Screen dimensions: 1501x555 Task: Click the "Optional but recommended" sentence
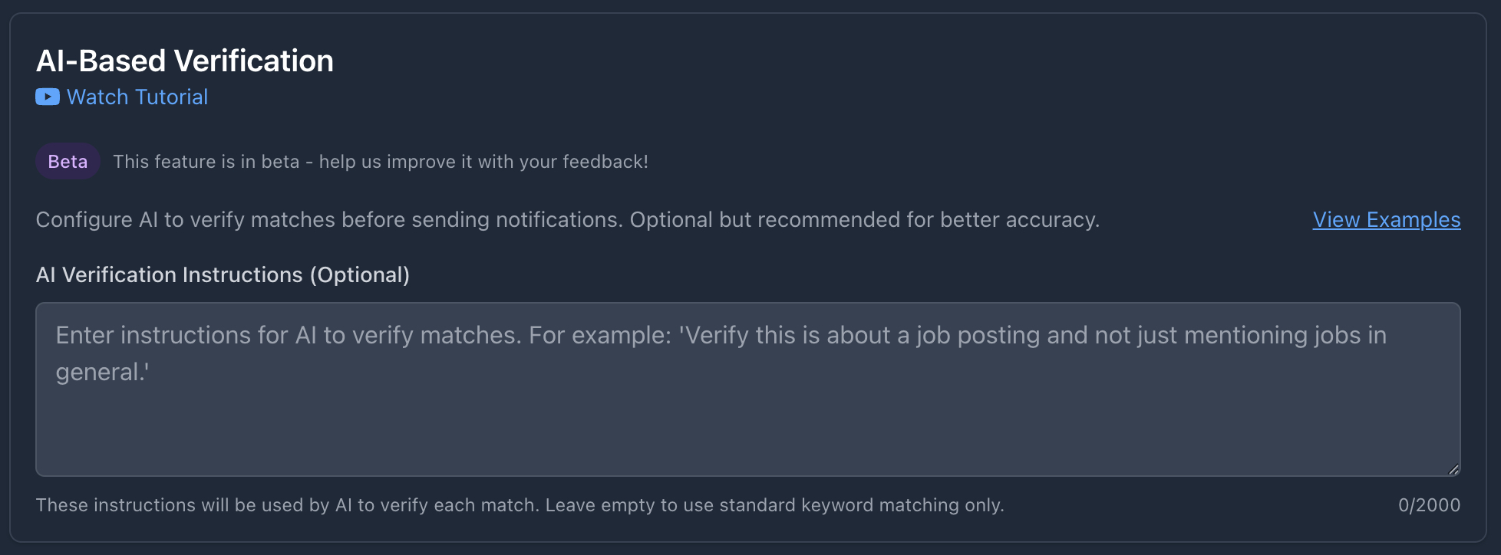click(864, 220)
